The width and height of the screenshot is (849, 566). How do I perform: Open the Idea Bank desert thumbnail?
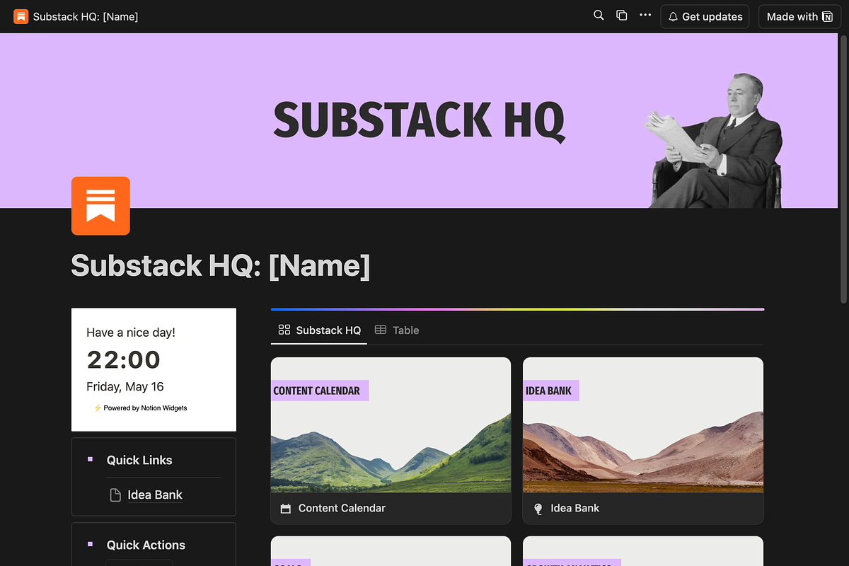pos(643,424)
